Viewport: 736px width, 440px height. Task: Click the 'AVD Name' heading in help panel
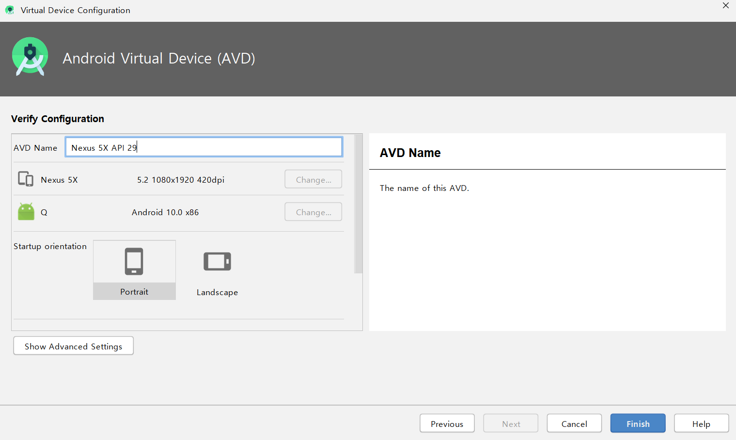[x=410, y=153]
